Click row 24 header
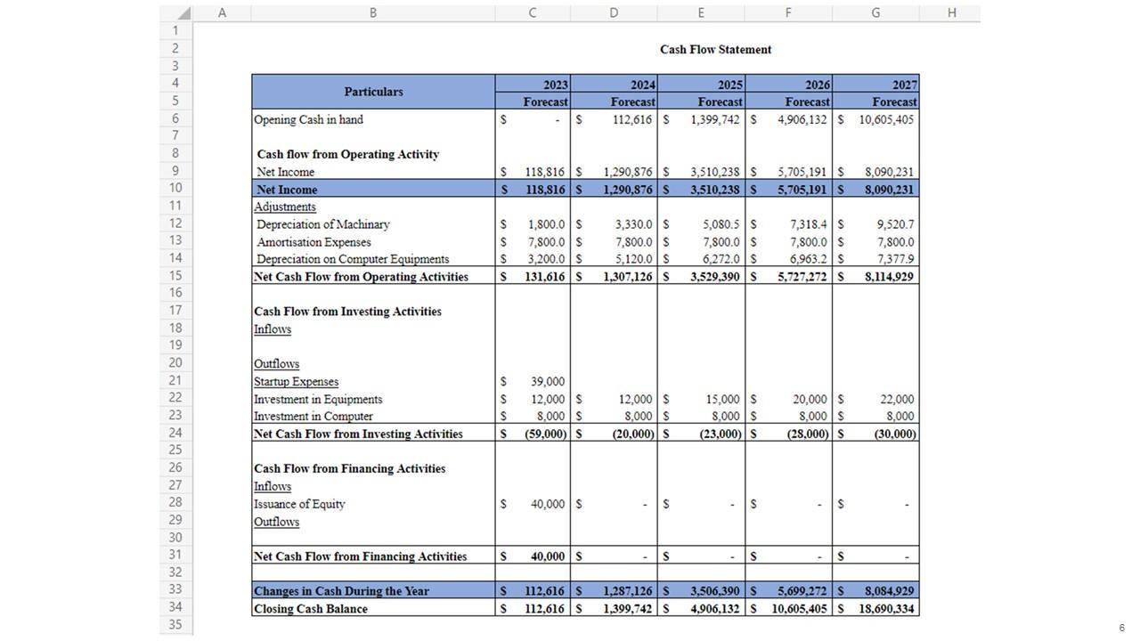Screen dimensions: 1140x641 [175, 434]
